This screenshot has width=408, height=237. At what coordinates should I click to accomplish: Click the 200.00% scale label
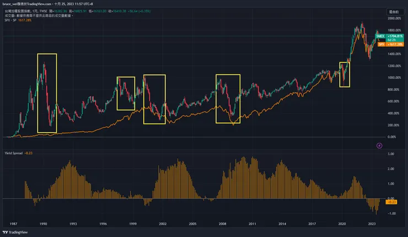point(394,125)
